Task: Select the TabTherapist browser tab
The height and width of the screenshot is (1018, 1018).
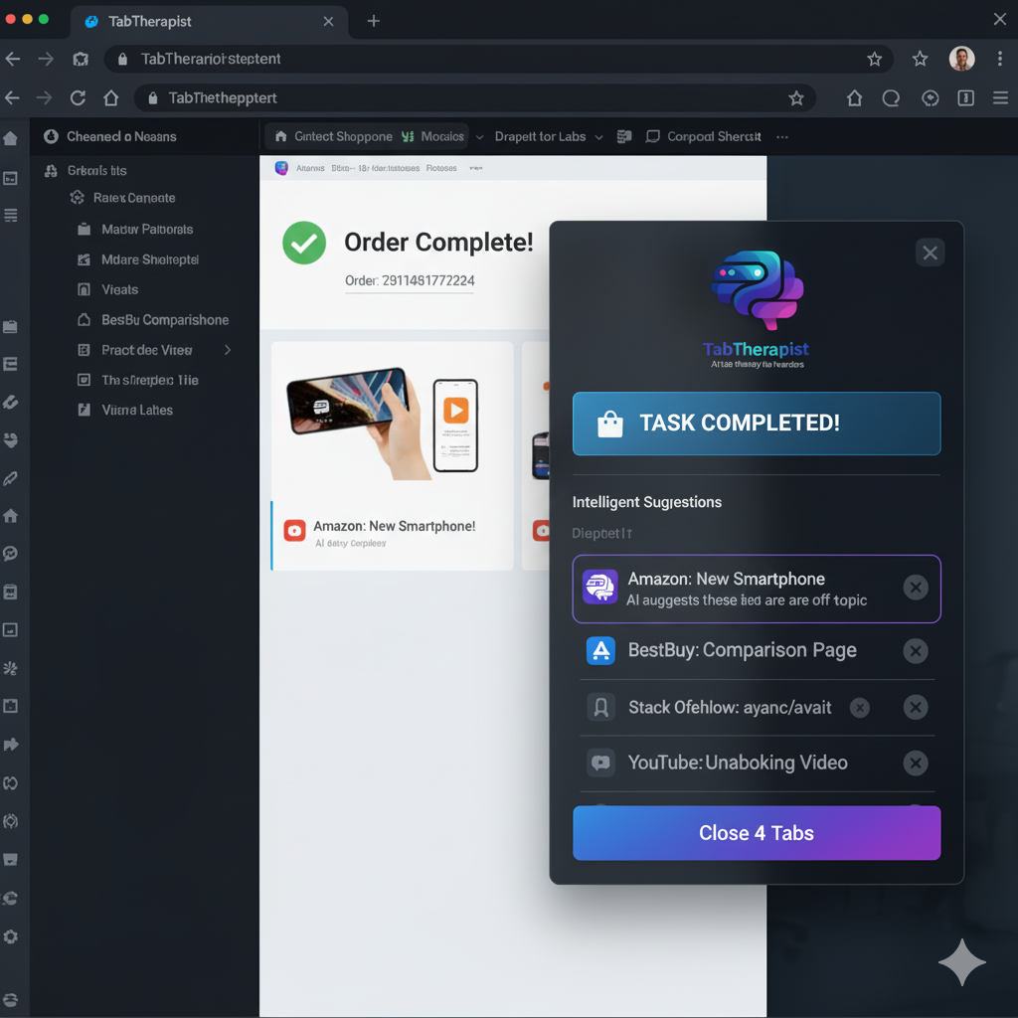Action: click(209, 22)
